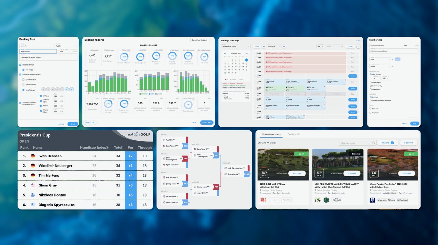Image resolution: width=438 pixels, height=245 pixels.
Task: Click the next day arrow beside the date field
Action: click(x=284, y=46)
